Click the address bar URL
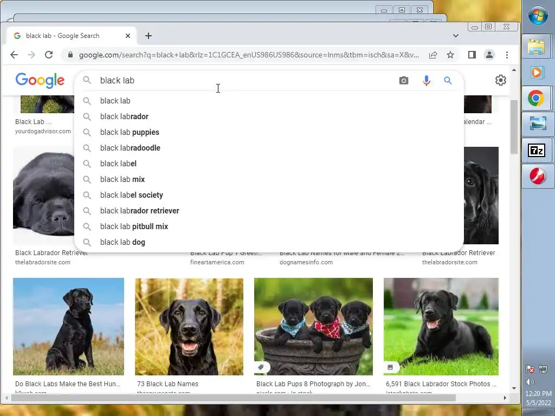555x416 pixels. click(x=249, y=55)
